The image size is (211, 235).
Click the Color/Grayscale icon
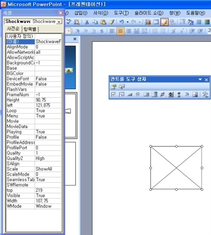pos(207,22)
